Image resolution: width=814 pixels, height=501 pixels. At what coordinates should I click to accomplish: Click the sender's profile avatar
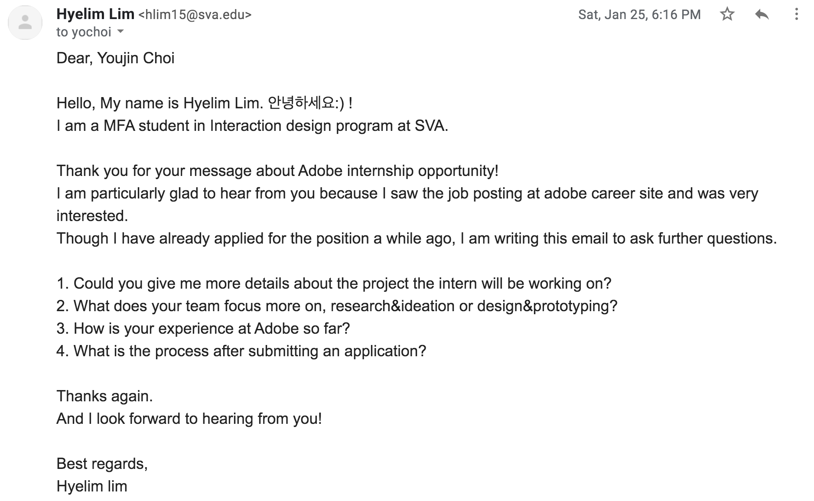[x=25, y=23]
